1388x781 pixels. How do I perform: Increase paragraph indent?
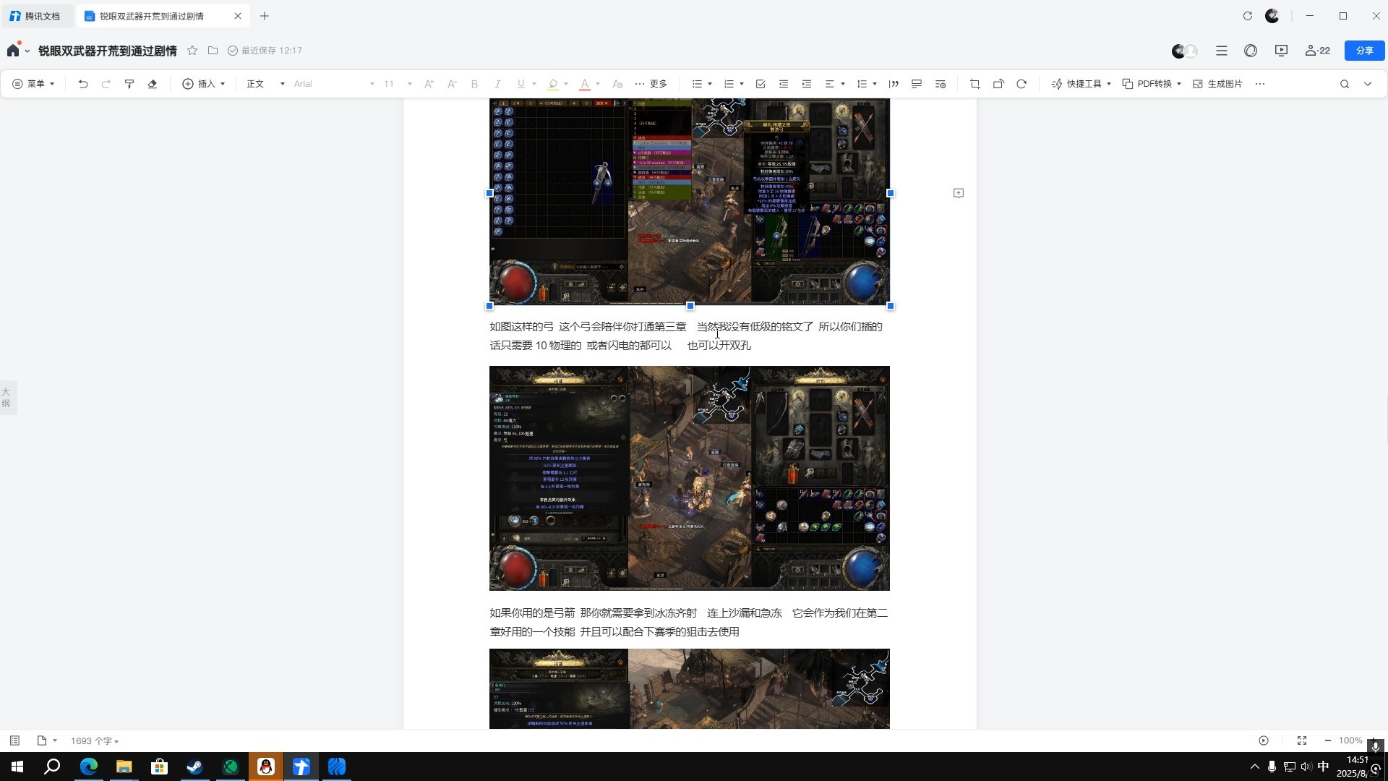pyautogui.click(x=807, y=84)
